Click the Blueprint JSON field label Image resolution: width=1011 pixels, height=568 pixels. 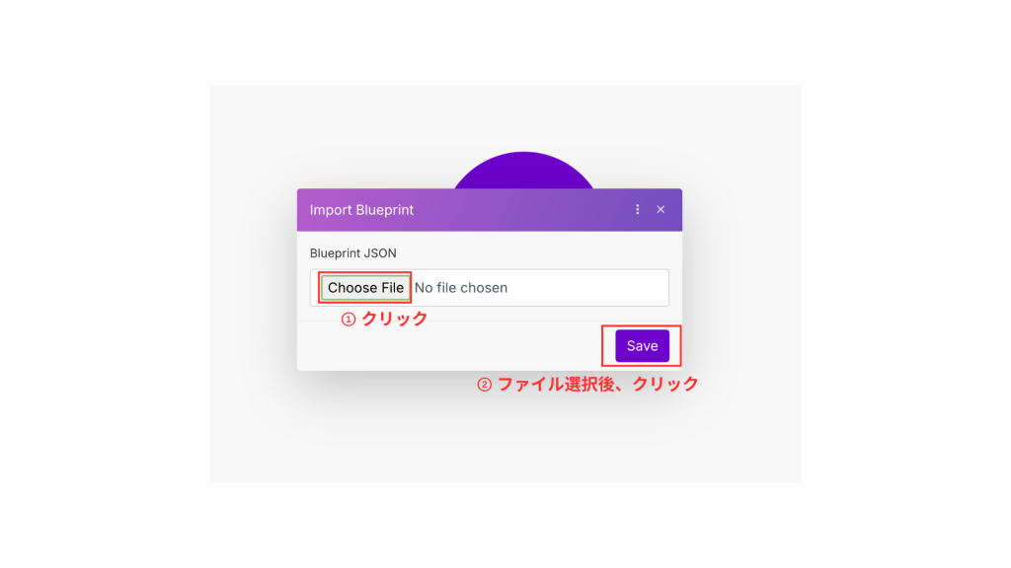point(352,253)
